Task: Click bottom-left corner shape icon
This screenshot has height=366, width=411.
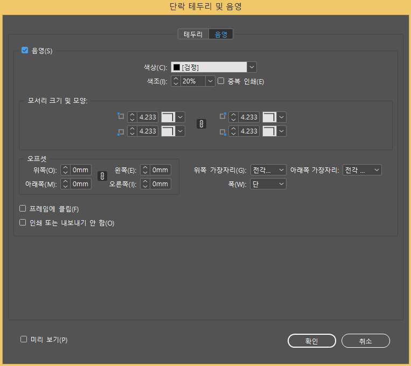Action: [169, 131]
